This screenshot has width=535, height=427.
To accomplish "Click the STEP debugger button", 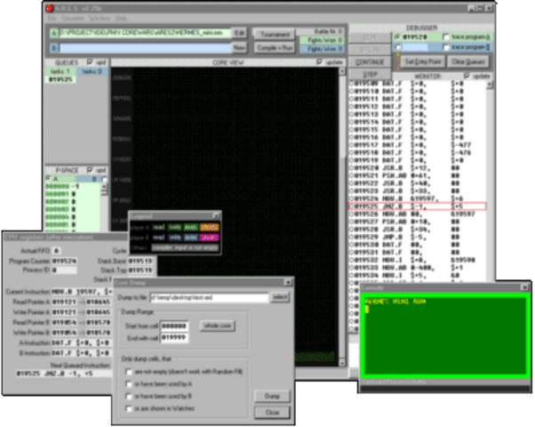I will point(370,75).
